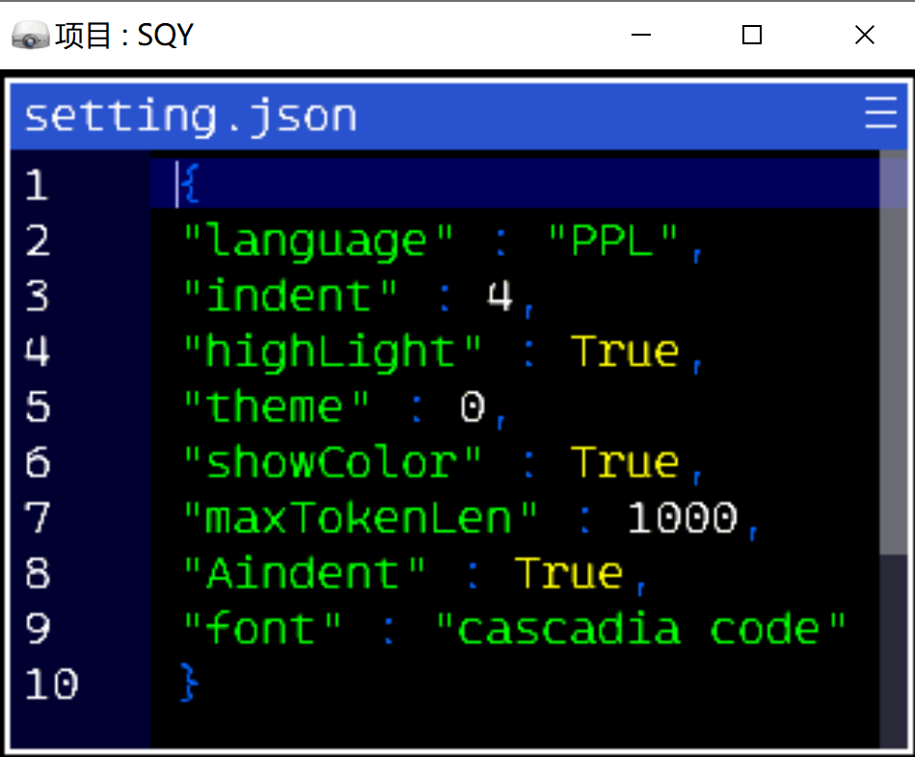
Task: Open the hamburger menu in the header
Action: pyautogui.click(x=880, y=113)
